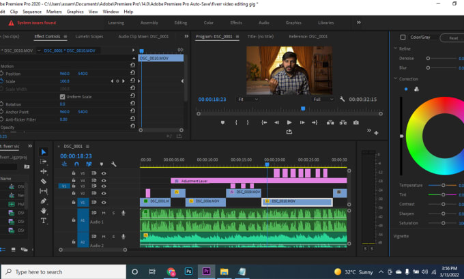Click the Reset button in Lumetri panel
Screen dimensions: 464x279
pos(453,38)
